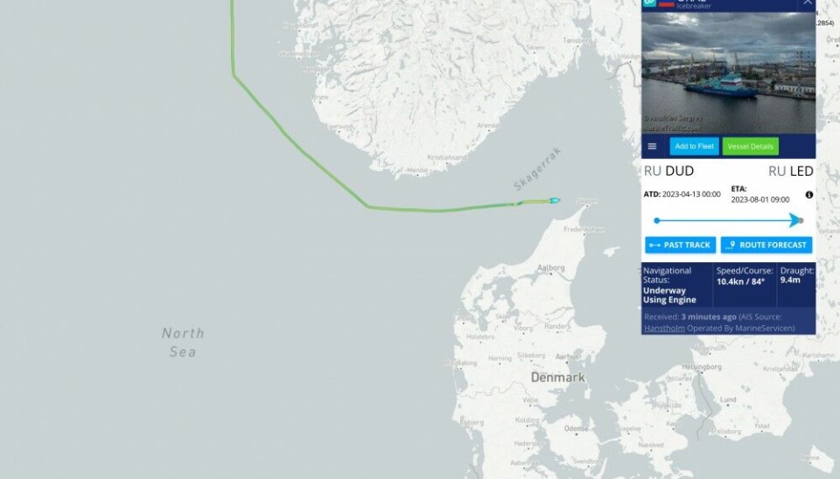Click the Russian flag icon in header
The image size is (840, 479).
[x=667, y=3]
